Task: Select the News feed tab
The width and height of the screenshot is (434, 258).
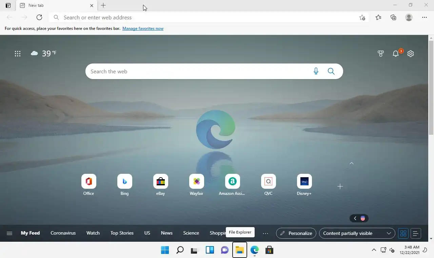Action: click(x=167, y=233)
